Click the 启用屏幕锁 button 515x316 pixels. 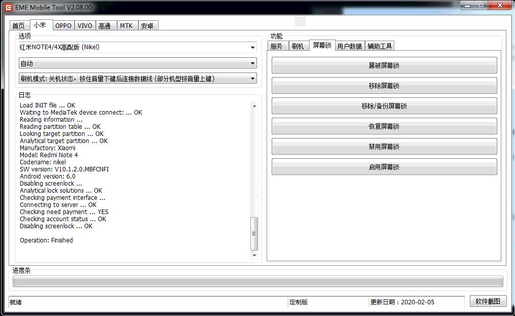(384, 167)
